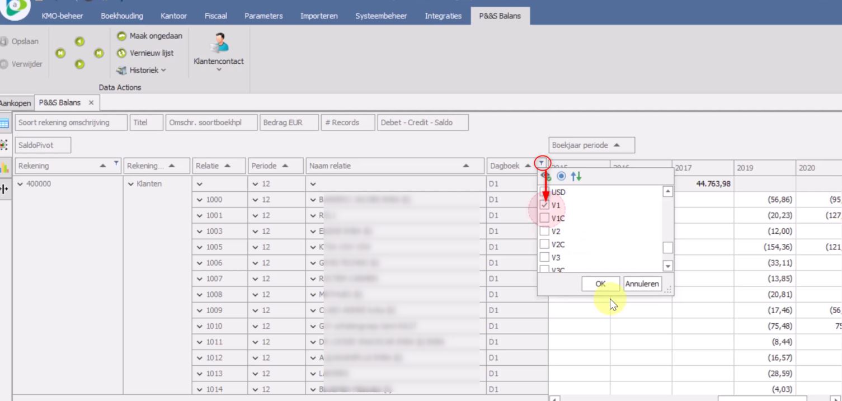This screenshot has width=842, height=401.
Task: Collapse the relation 1005 row
Action: point(200,247)
